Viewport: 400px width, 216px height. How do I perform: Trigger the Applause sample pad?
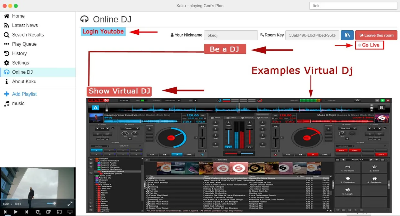pos(374,179)
